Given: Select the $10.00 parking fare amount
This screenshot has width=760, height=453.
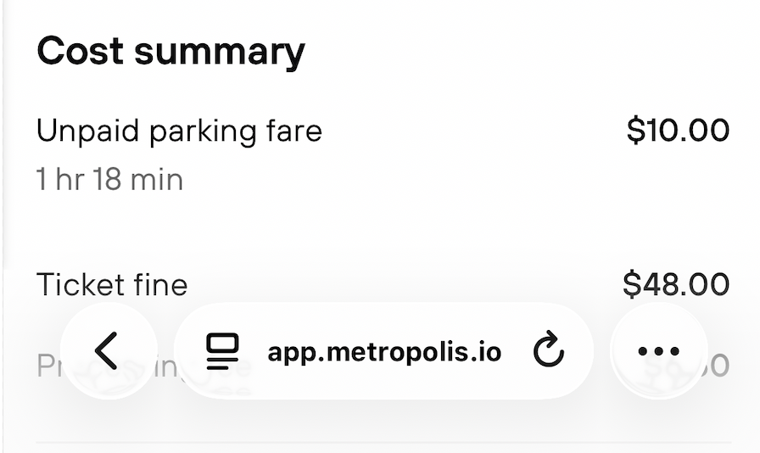Looking at the screenshot, I should tap(678, 131).
